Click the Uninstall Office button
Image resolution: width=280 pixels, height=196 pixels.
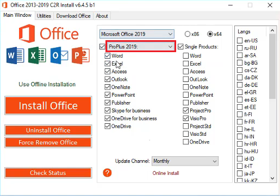[x=48, y=130]
